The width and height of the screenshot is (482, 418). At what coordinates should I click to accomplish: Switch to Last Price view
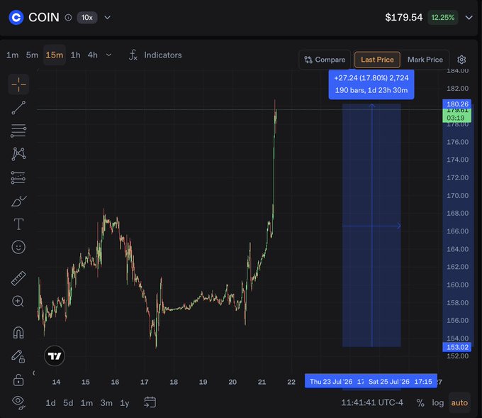point(377,60)
